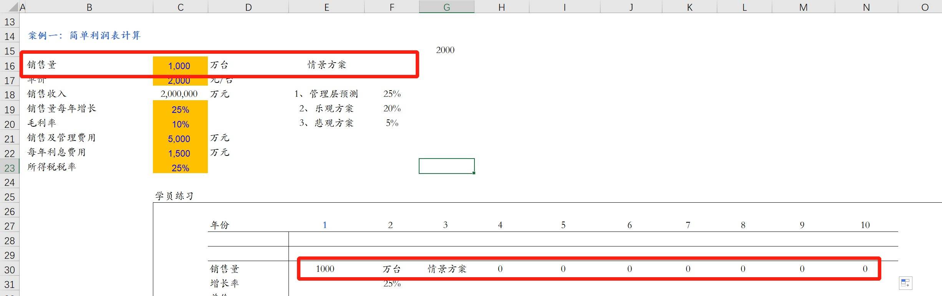Select the 学员练习 label cell
This screenshot has width=942, height=296.
[x=174, y=196]
